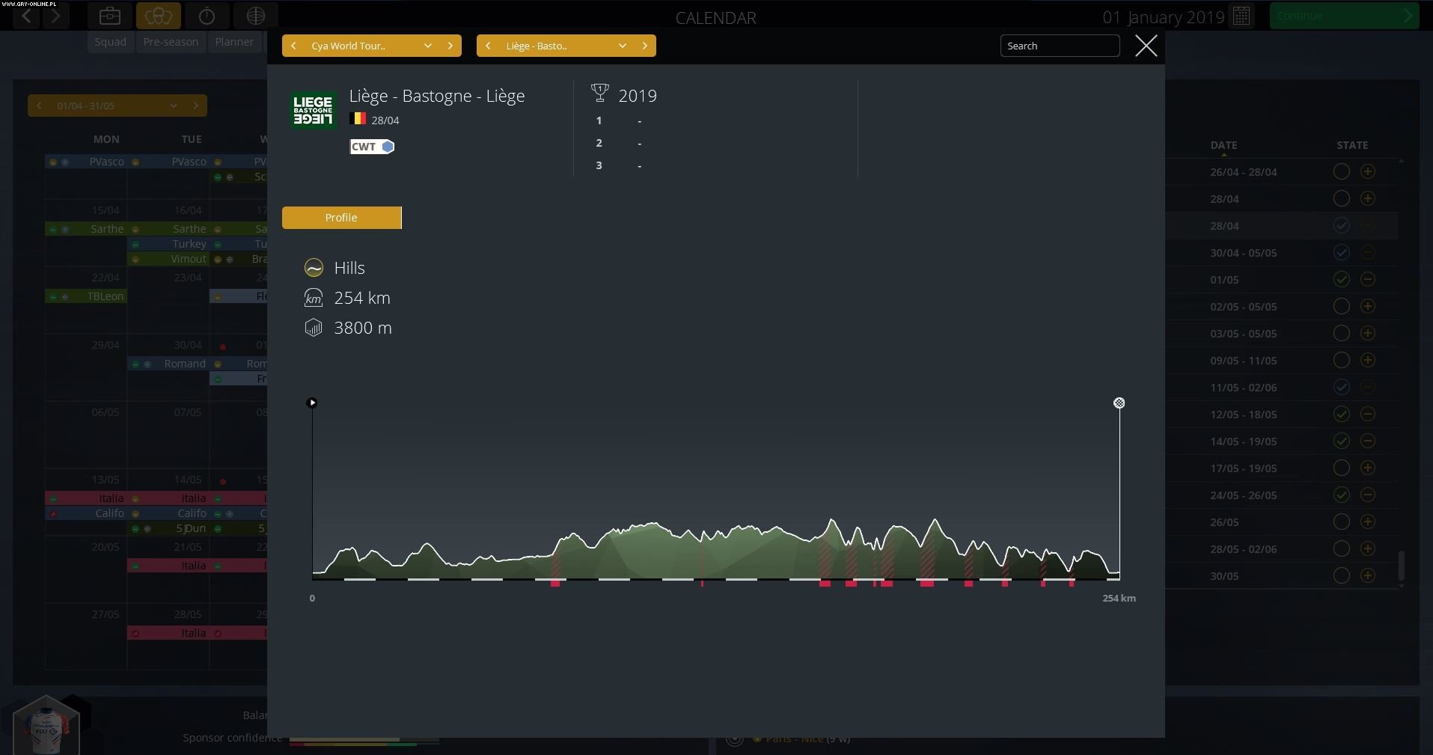Click the Liège-Bastogne-Liège race logo

coord(313,110)
